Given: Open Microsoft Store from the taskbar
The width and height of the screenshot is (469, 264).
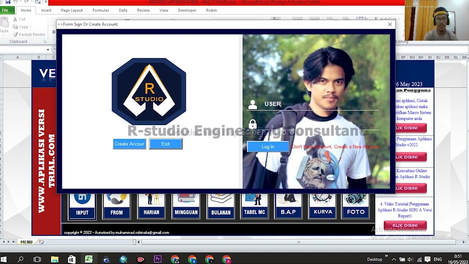Looking at the screenshot, I should [x=72, y=259].
